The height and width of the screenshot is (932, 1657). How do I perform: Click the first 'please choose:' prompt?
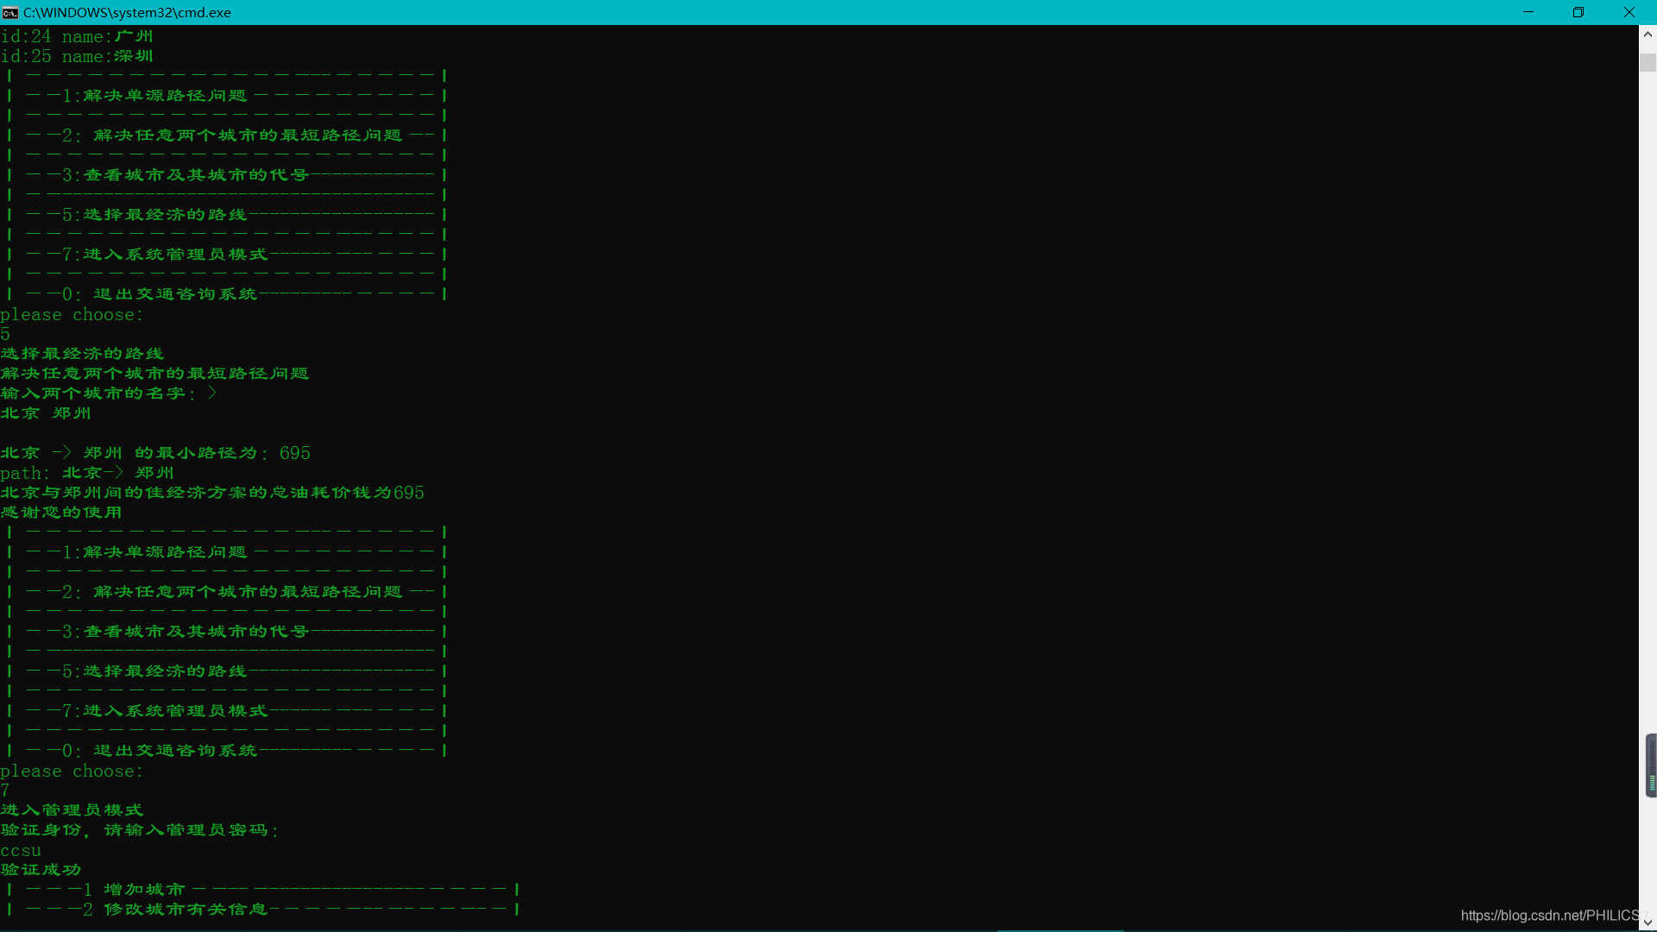[72, 315]
